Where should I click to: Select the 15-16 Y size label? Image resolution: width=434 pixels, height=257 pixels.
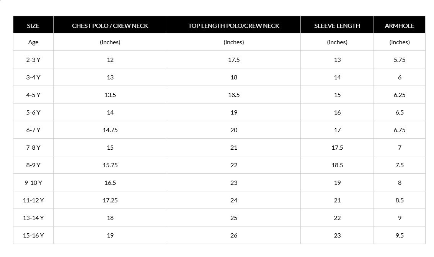(x=33, y=236)
